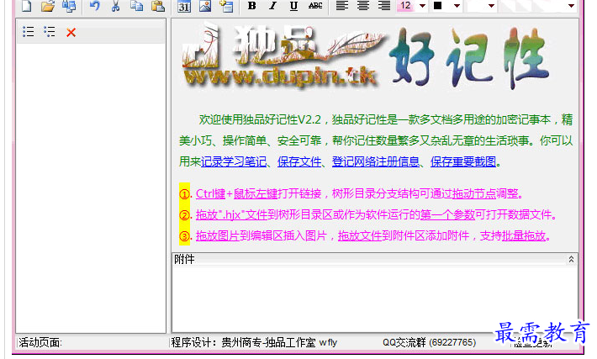Insert date with the calendar 31 icon
The width and height of the screenshot is (597, 359).
(184, 6)
